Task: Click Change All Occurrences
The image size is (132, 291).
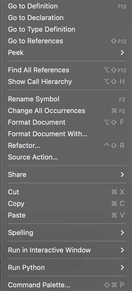Action: [67, 111]
